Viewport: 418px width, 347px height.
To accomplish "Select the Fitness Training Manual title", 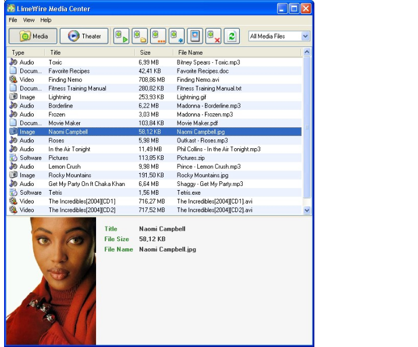I will 77,88.
